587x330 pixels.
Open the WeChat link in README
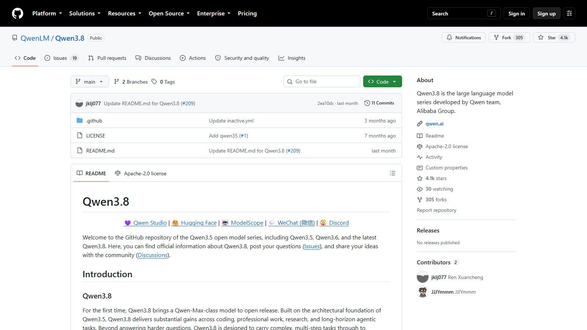(292, 223)
